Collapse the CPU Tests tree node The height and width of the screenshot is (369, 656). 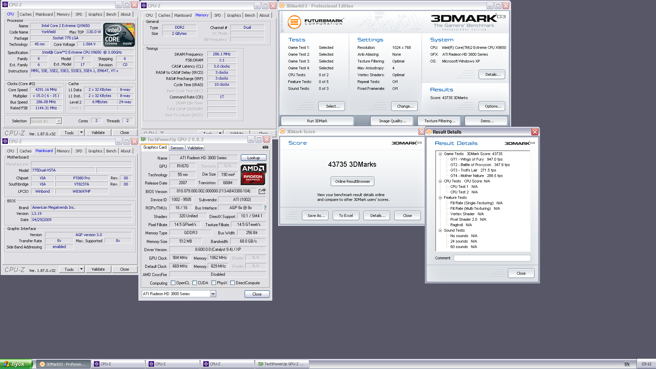[x=440, y=181]
